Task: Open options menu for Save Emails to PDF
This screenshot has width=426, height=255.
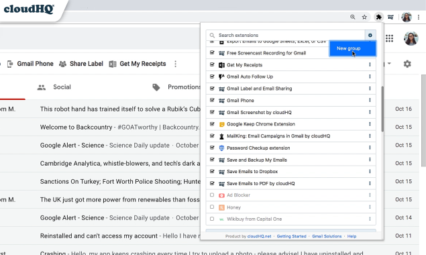Action: click(x=370, y=183)
